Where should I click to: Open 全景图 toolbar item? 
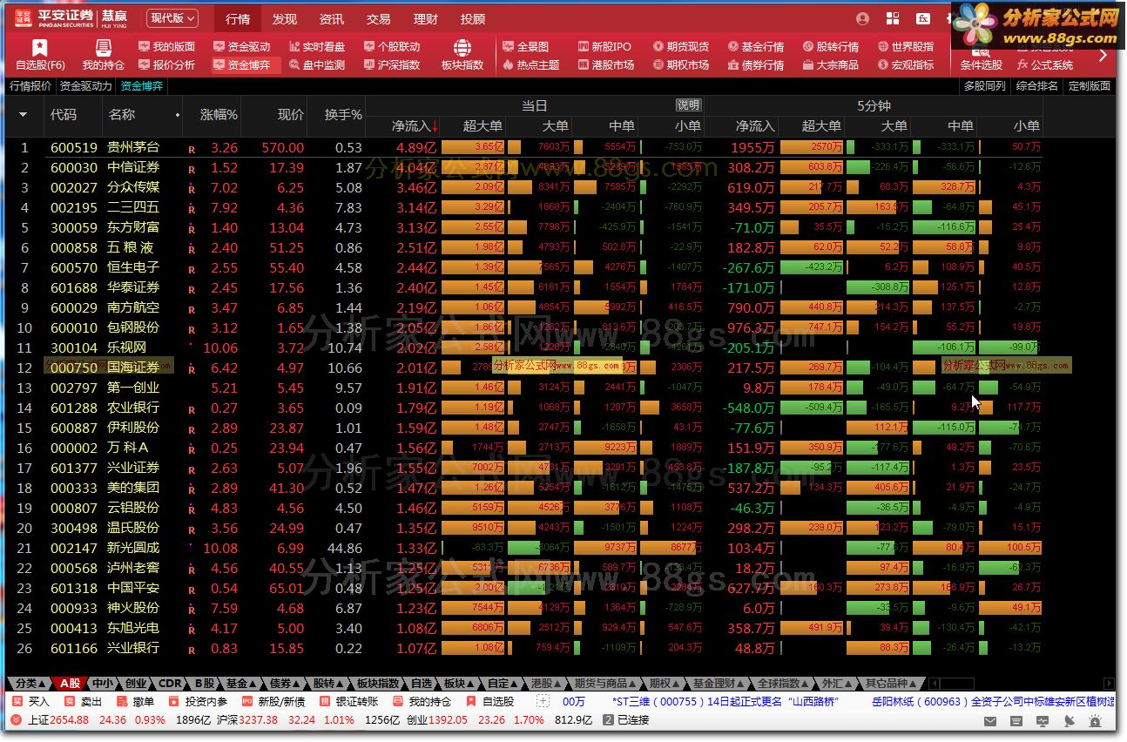(526, 47)
